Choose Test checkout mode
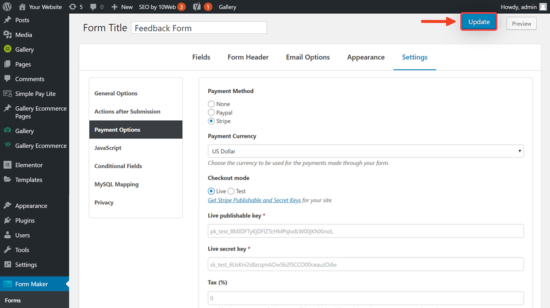 (231, 191)
